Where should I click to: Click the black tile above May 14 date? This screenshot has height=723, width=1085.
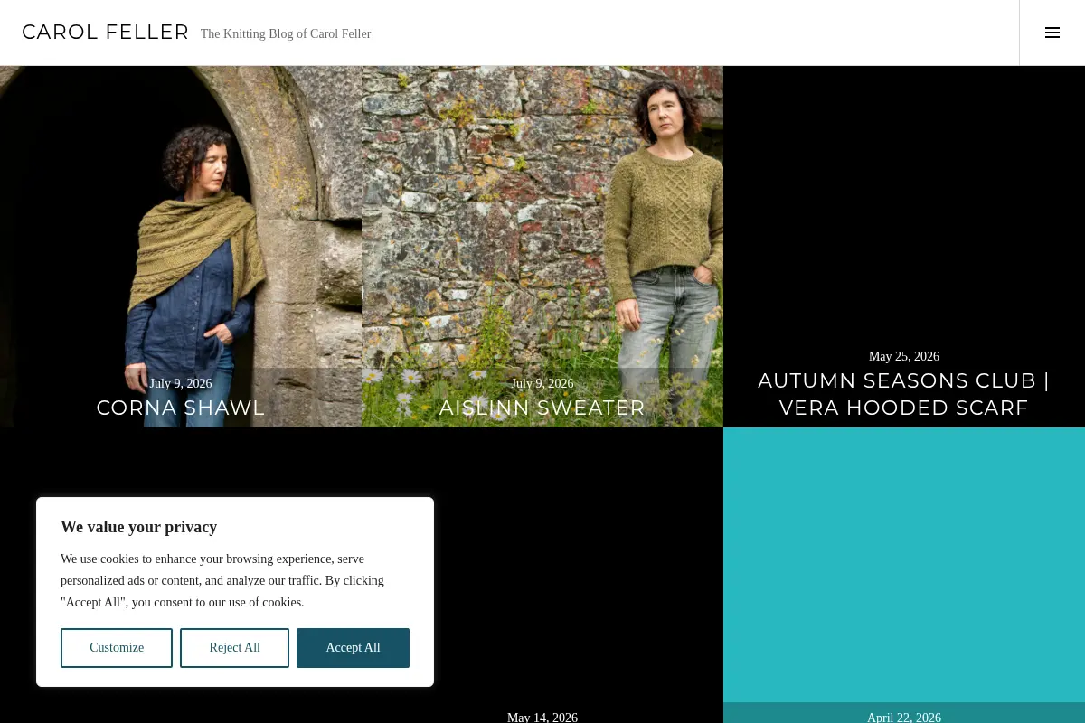click(579, 569)
